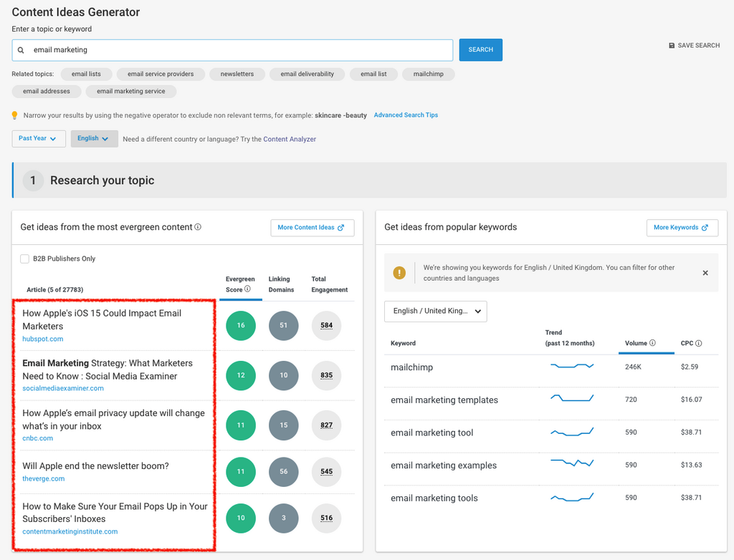
Task: Open the Past Year date dropdown
Action: click(39, 138)
